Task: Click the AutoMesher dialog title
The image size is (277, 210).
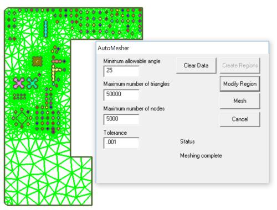Action: click(x=114, y=48)
